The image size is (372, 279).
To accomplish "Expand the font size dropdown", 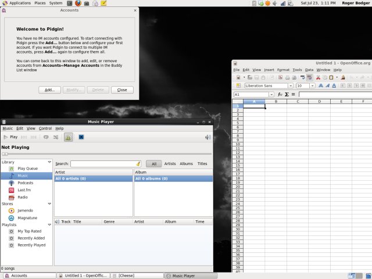I will pyautogui.click(x=313, y=85).
